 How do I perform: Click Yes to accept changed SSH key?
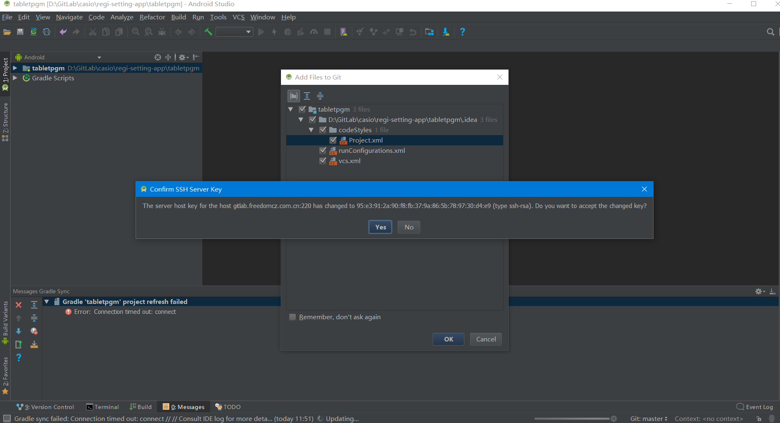(x=380, y=227)
